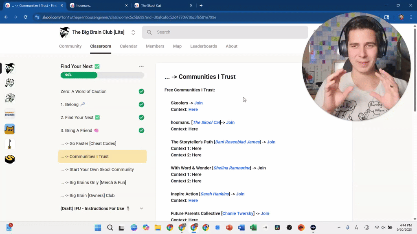View site information icon in address bar
The height and width of the screenshot is (234, 417).
37,17
